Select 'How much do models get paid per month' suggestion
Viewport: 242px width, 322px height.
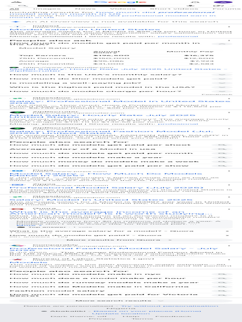pos(101,153)
